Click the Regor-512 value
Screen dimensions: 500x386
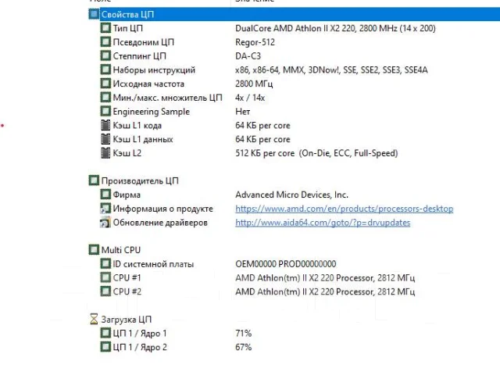point(255,42)
